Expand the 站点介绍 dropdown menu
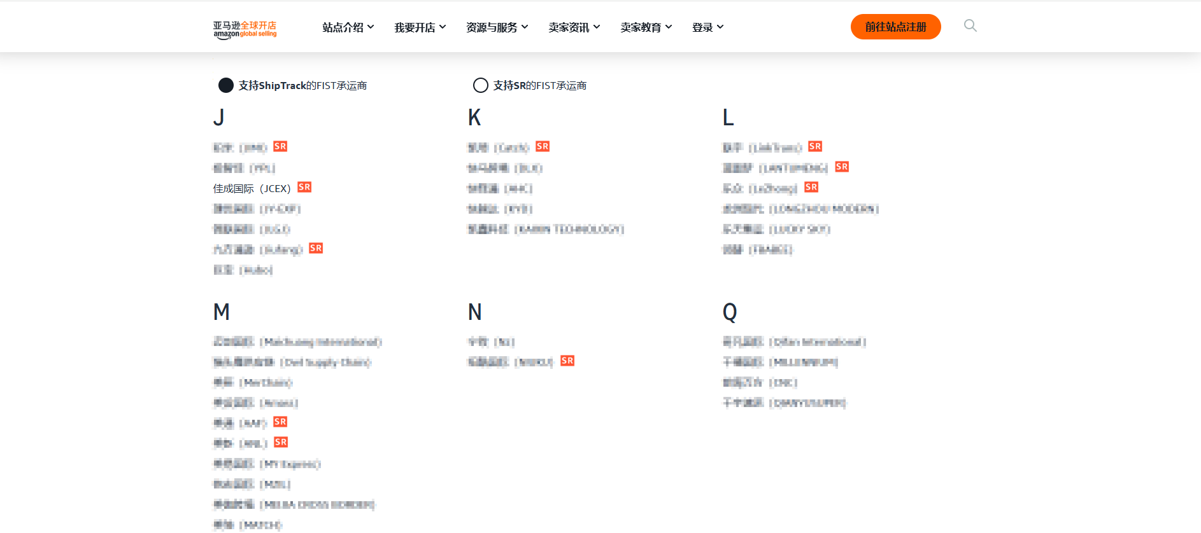Image resolution: width=1201 pixels, height=533 pixels. pos(348,27)
